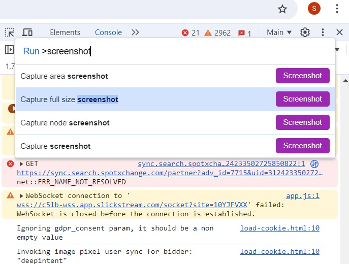Screen dimensions: 349x264
Task: Open DevTools customize three-dot menu
Action: (x=323, y=32)
